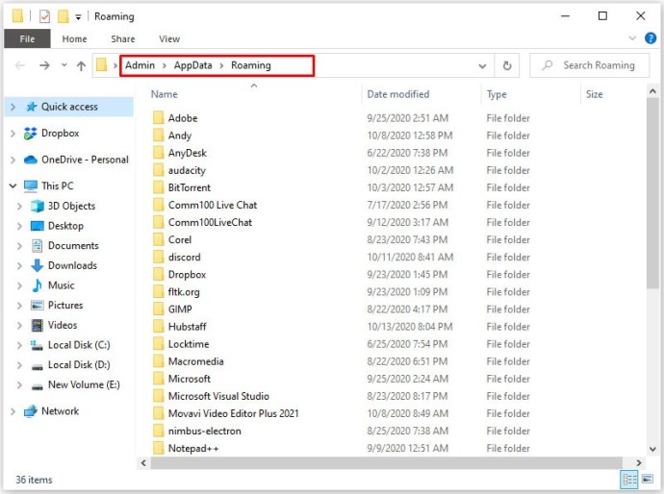Select the audacity folder
Viewport: 664px width, 494px height.
coord(187,170)
